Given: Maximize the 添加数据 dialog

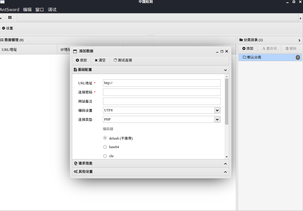Looking at the screenshot, I should point(222,51).
